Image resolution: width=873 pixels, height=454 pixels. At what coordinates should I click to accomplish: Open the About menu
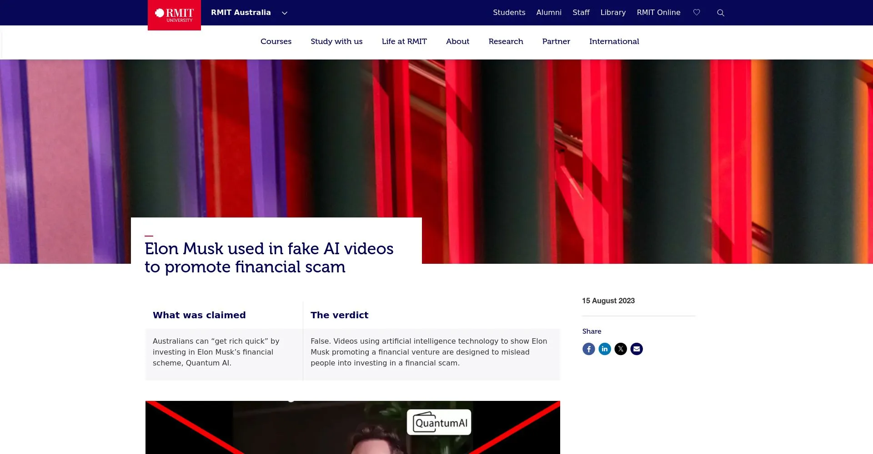[x=457, y=41]
